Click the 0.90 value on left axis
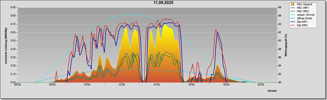 click(13, 7)
